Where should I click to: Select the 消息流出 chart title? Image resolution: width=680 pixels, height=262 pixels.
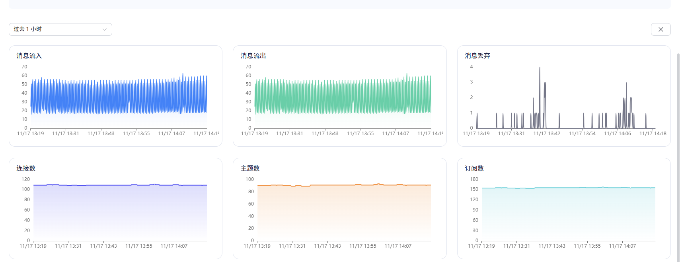[x=253, y=56]
